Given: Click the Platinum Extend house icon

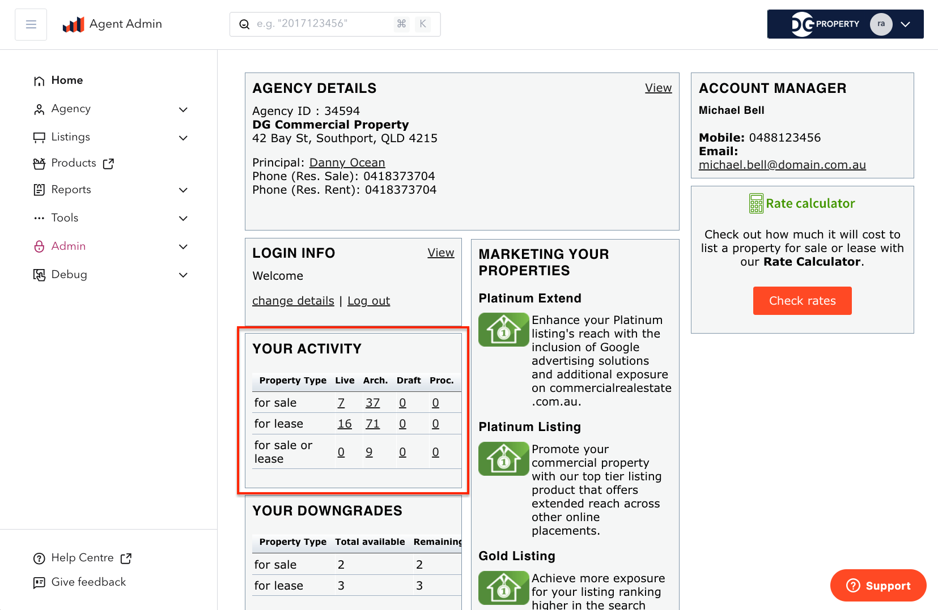Looking at the screenshot, I should 503,330.
